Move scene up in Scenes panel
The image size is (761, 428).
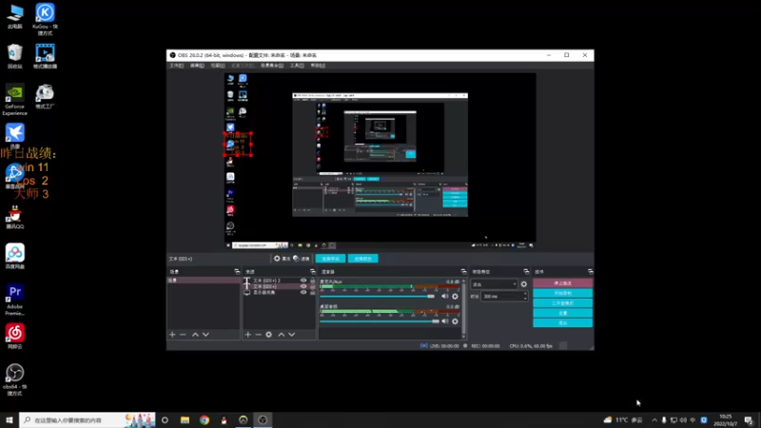coord(195,335)
